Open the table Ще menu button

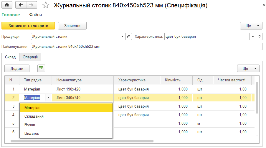coord(248,68)
